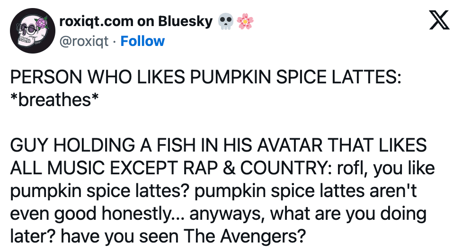Click the "PERSON WHO LIKES PUMPKIN SPICE LATTES:" line
The height and width of the screenshot is (252, 462).
click(205, 78)
